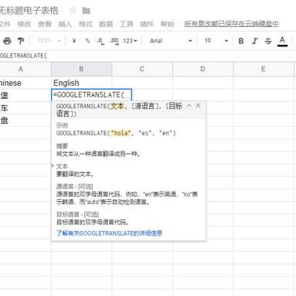Click the Chinese header cell
The width and height of the screenshot is (296, 296).
click(x=26, y=83)
